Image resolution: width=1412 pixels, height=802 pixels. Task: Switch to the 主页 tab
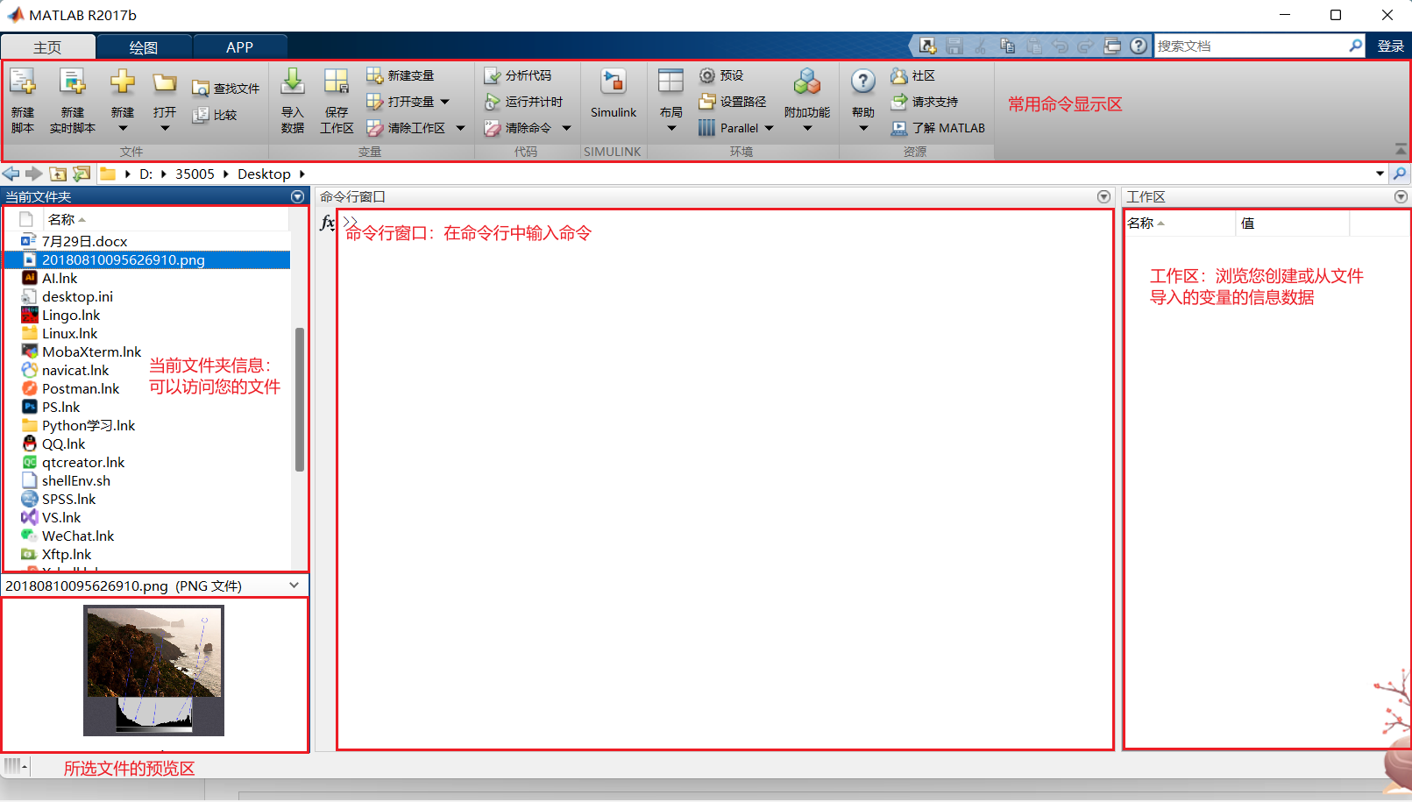click(47, 47)
